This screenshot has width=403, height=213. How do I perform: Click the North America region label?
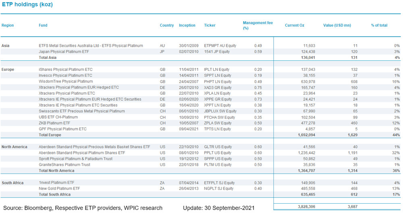tap(15, 147)
